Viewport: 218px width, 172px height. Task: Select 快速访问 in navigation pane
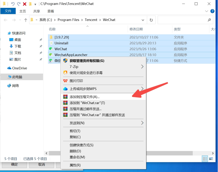coord(19,33)
